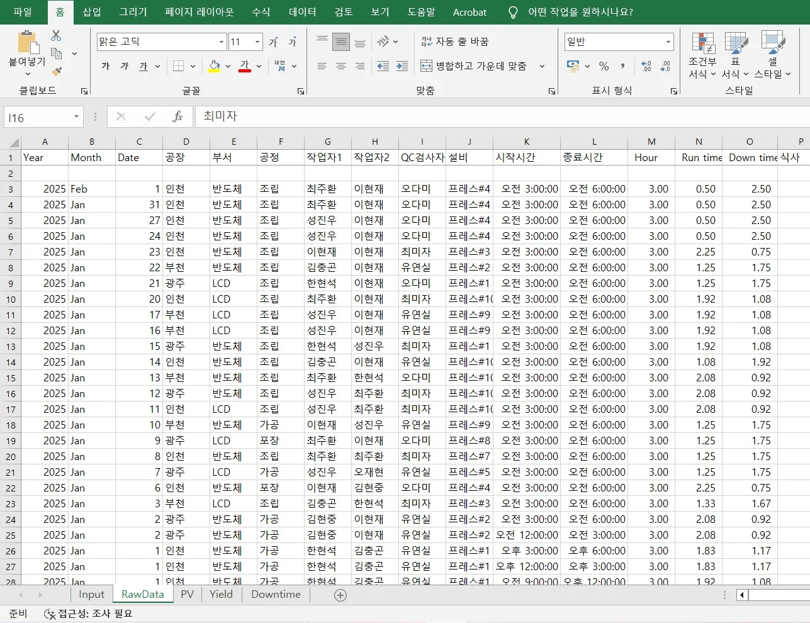Viewport: 810px width, 623px height.
Task: Apply comma style number format
Action: click(x=622, y=66)
